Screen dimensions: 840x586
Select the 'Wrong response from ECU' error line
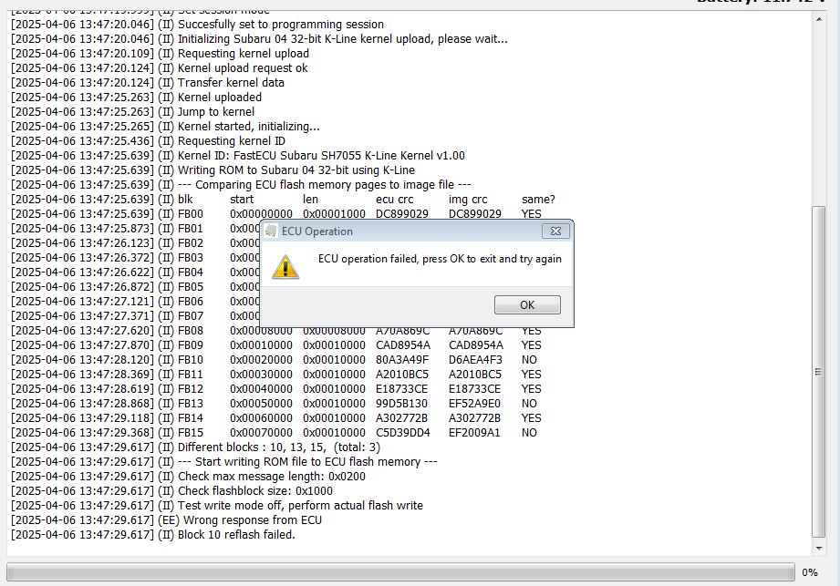coord(249,519)
